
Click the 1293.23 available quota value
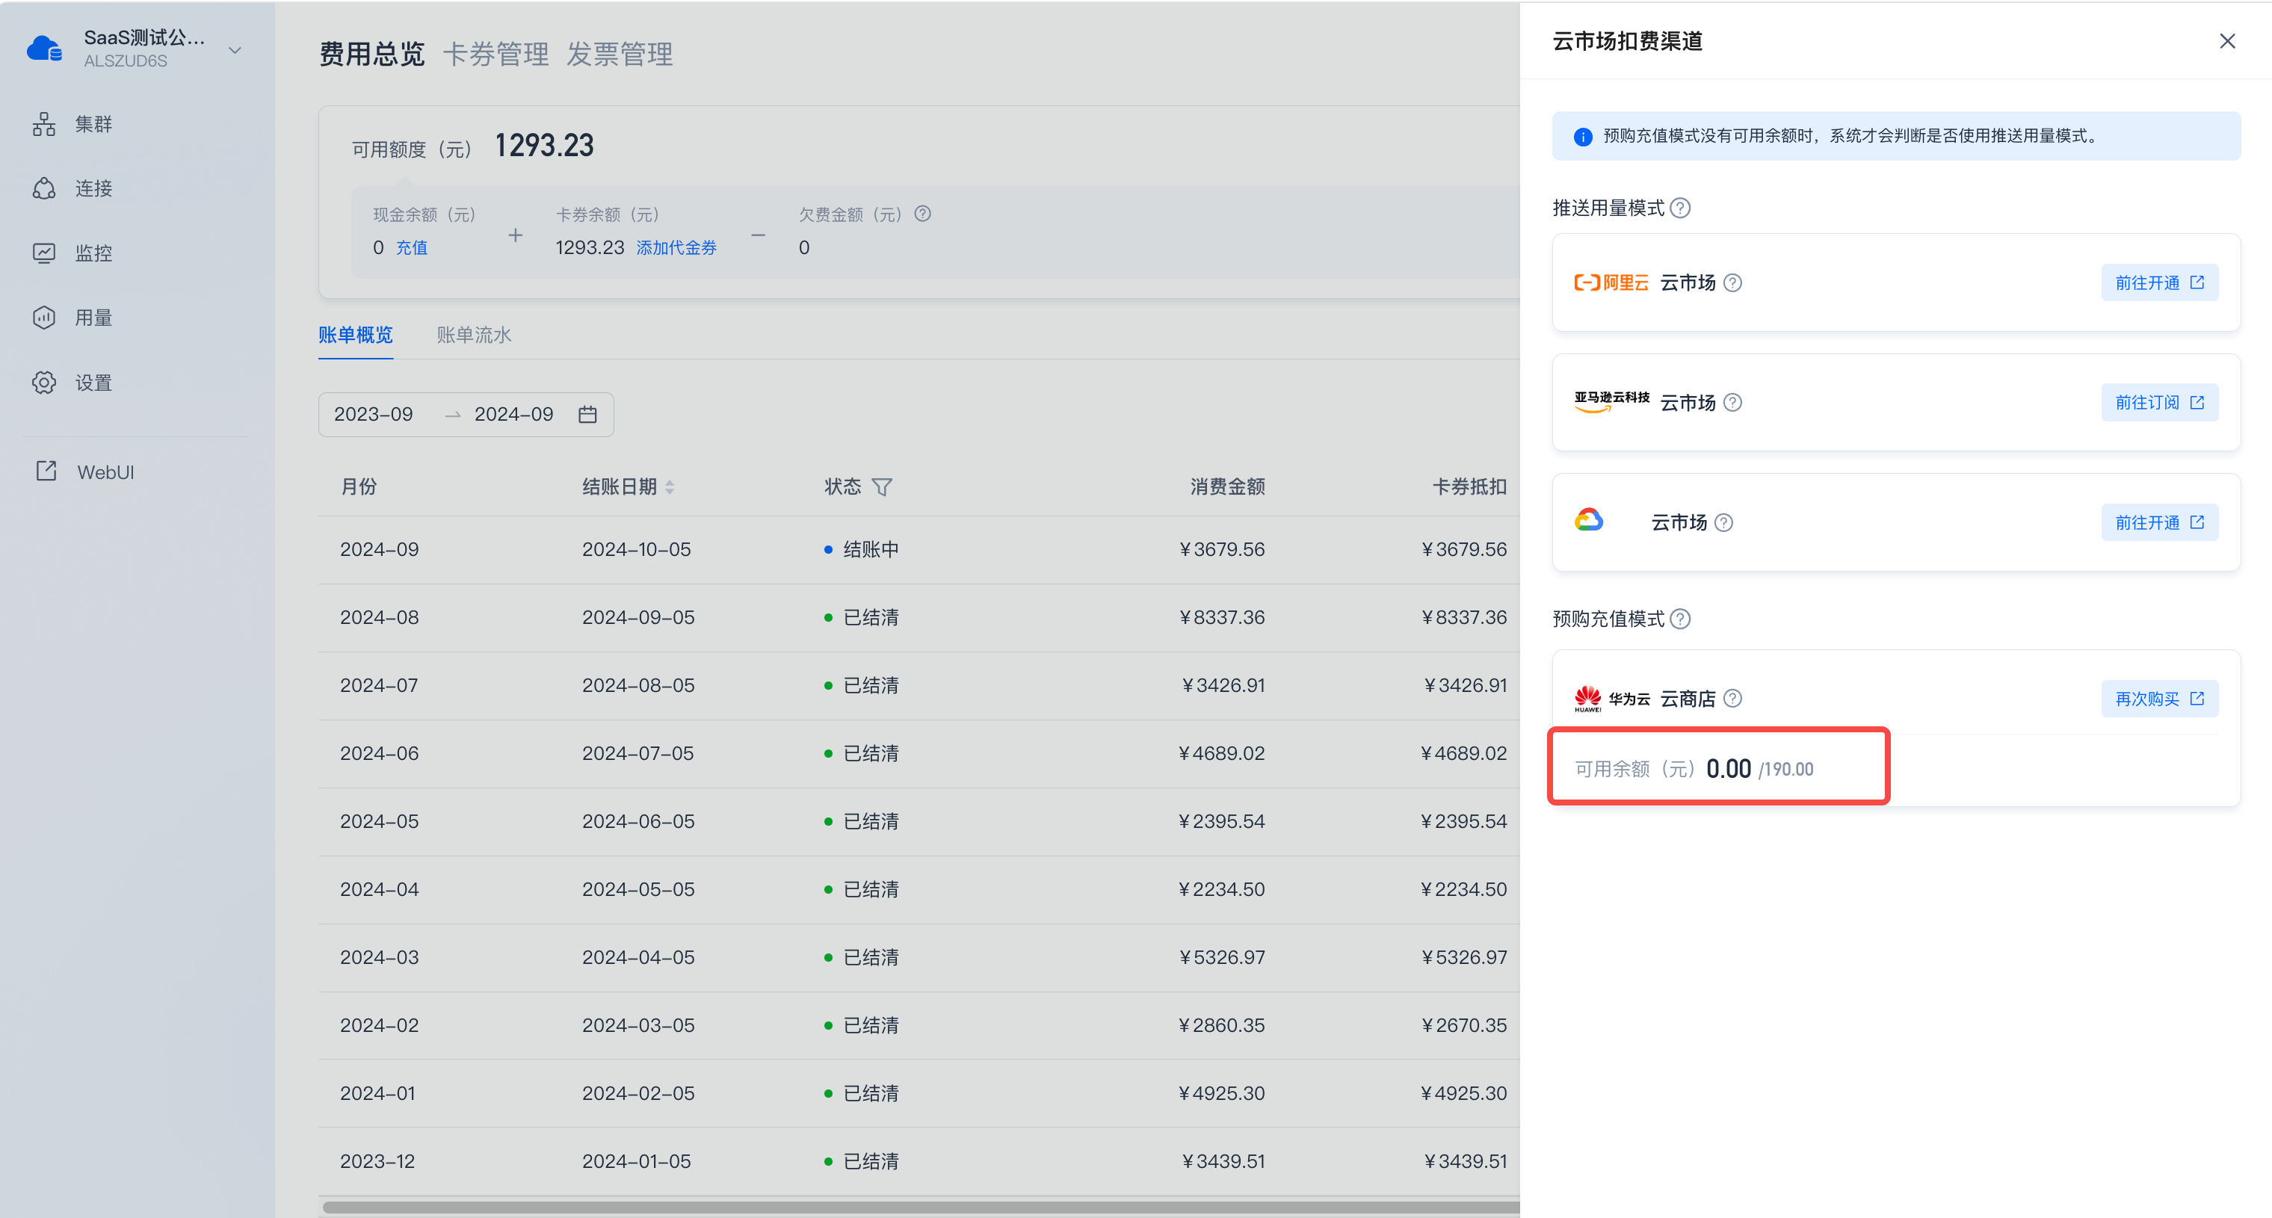tap(544, 146)
